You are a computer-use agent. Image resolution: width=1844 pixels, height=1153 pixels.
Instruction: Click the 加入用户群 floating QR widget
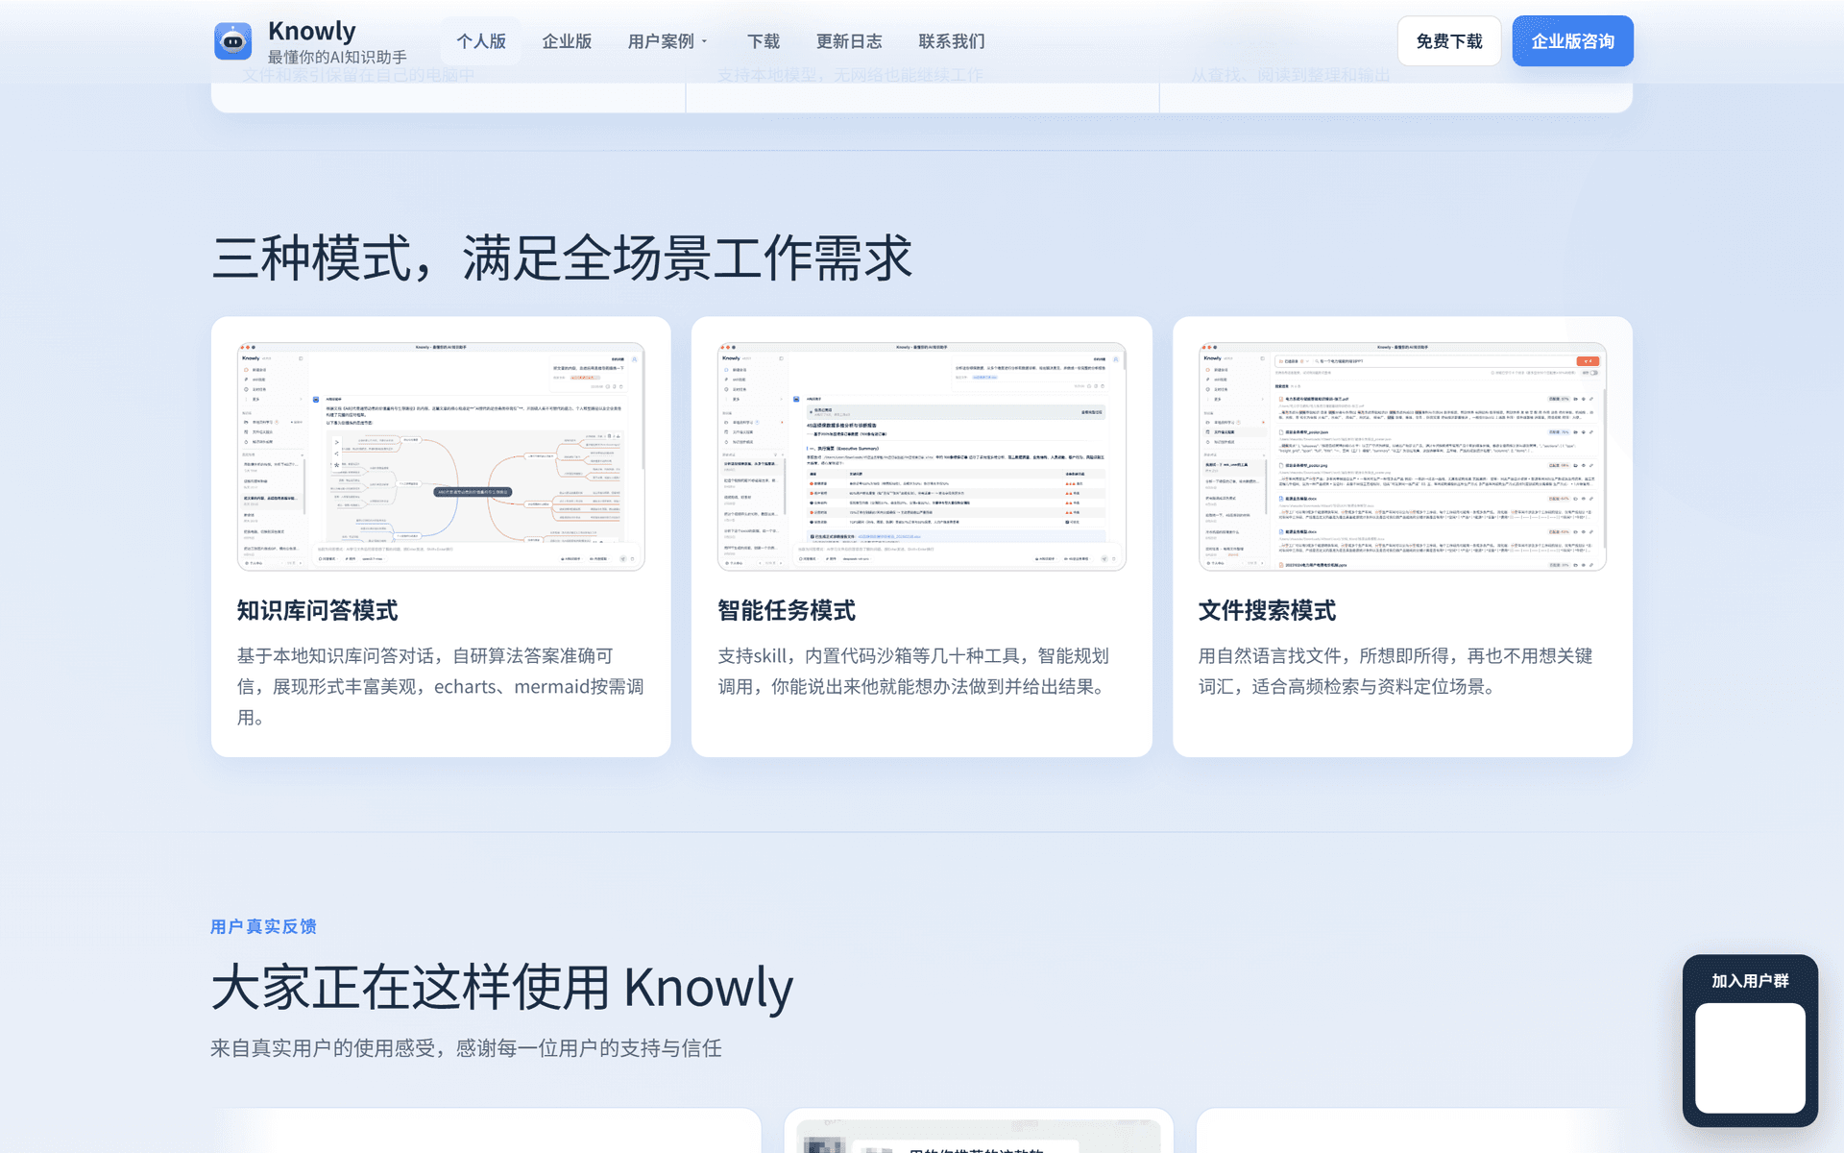tap(1750, 1041)
